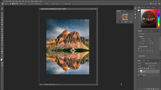
Task: Toggle Quick Mask mode
Action: [2, 63]
